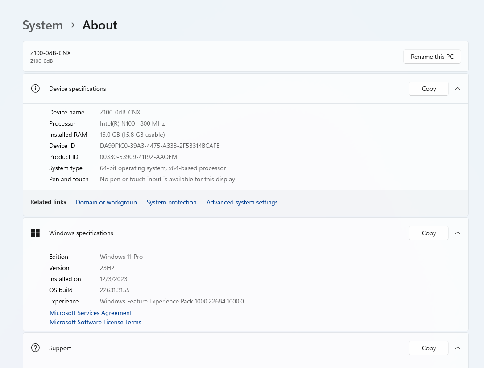Open Advanced system settings link
Image resolution: width=484 pixels, height=368 pixels.
pyautogui.click(x=242, y=202)
